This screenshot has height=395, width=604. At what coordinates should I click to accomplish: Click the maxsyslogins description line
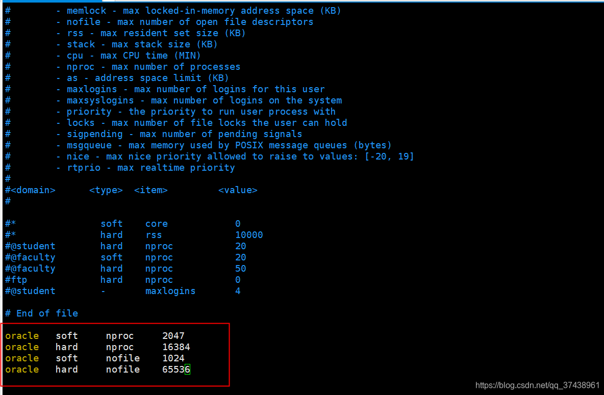(173, 100)
